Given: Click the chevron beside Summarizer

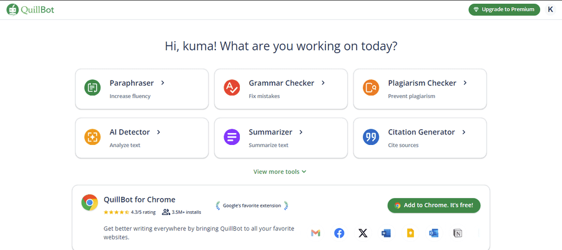Looking at the screenshot, I should tap(301, 132).
